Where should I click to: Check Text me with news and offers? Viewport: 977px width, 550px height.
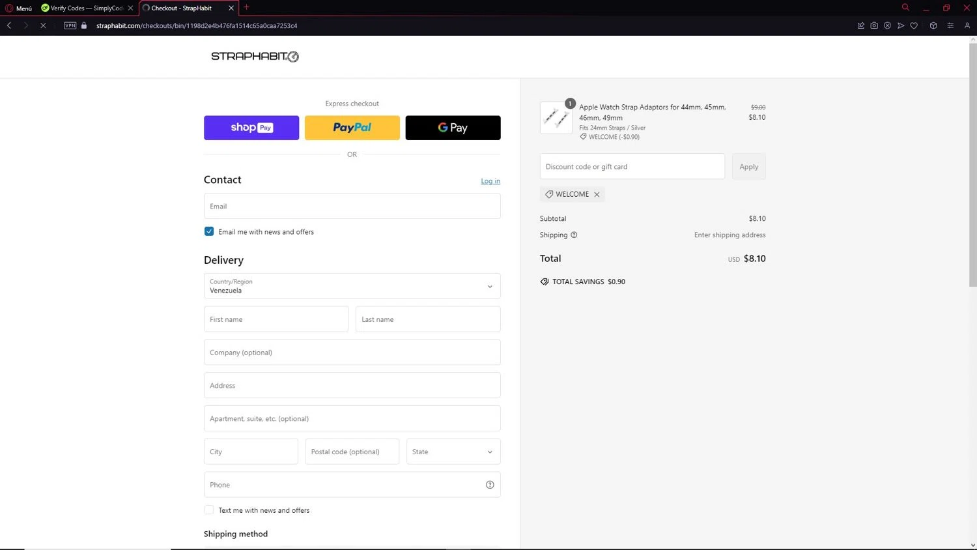[x=209, y=510]
